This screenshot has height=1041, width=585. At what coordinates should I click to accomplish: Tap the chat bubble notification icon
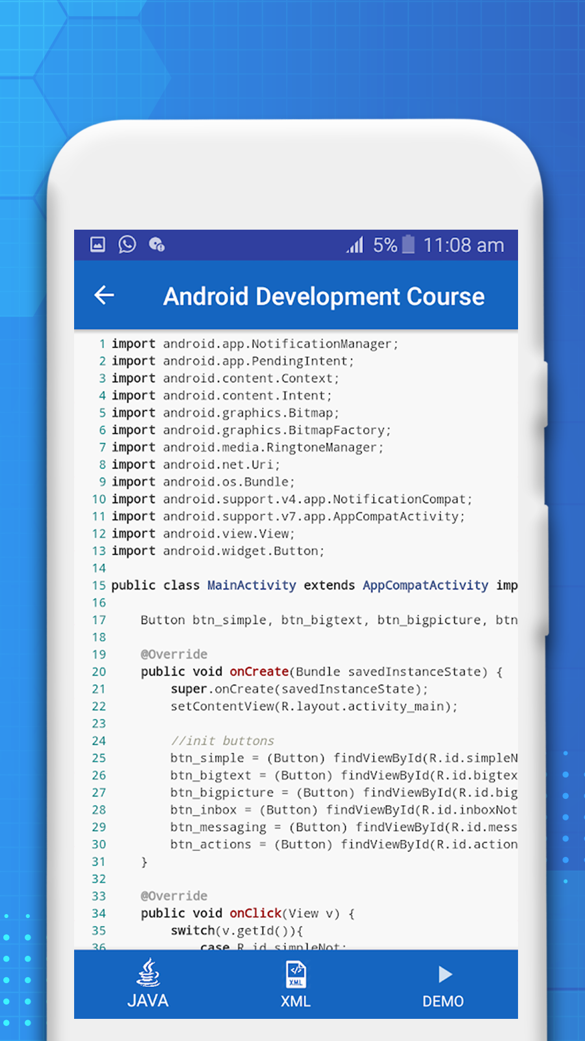157,245
